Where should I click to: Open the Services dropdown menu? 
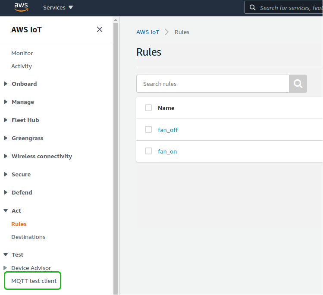[x=58, y=8]
